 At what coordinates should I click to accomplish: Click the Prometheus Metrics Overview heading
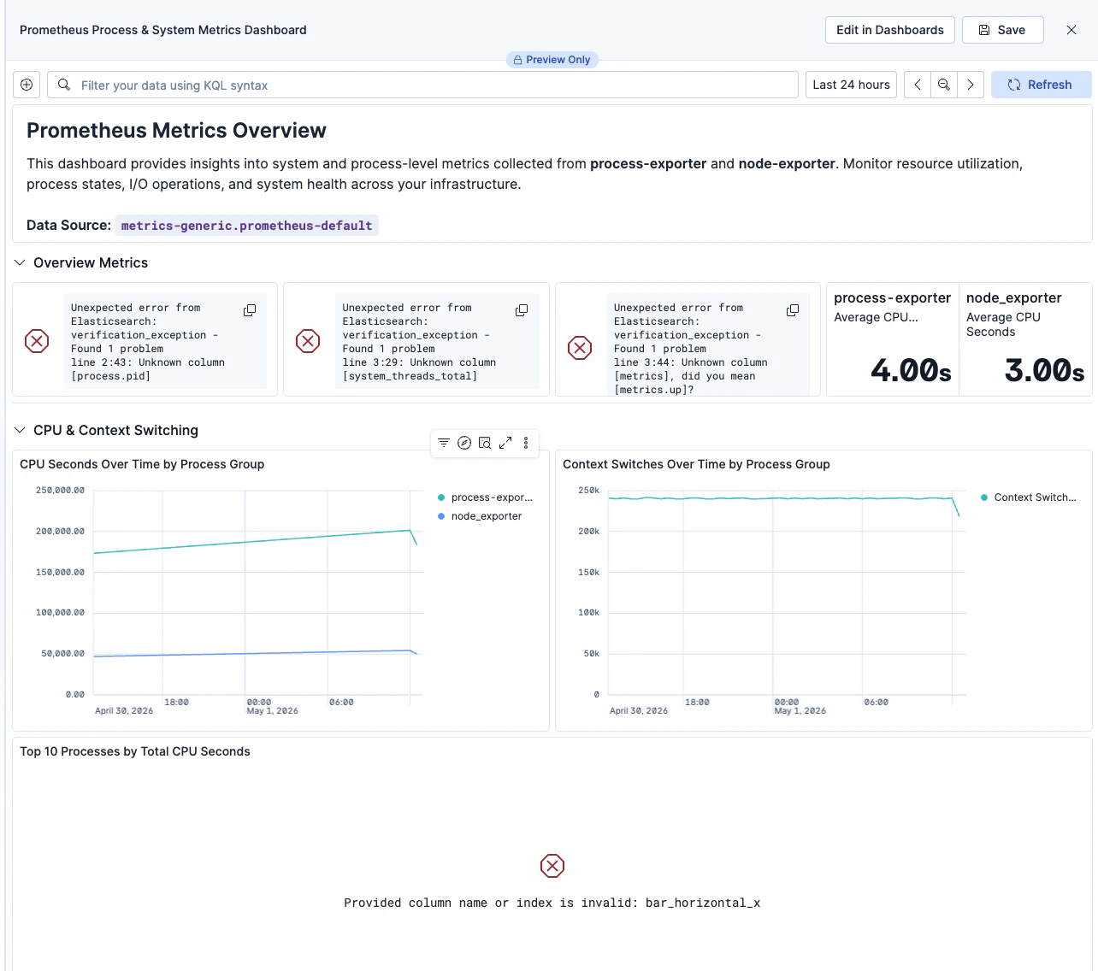pos(176,131)
